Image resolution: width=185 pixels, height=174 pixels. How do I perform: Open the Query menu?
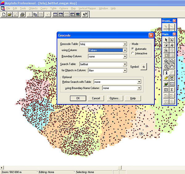(x=43, y=8)
